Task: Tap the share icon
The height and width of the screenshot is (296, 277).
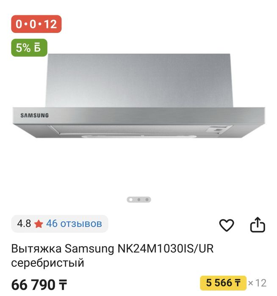Action: [258, 225]
